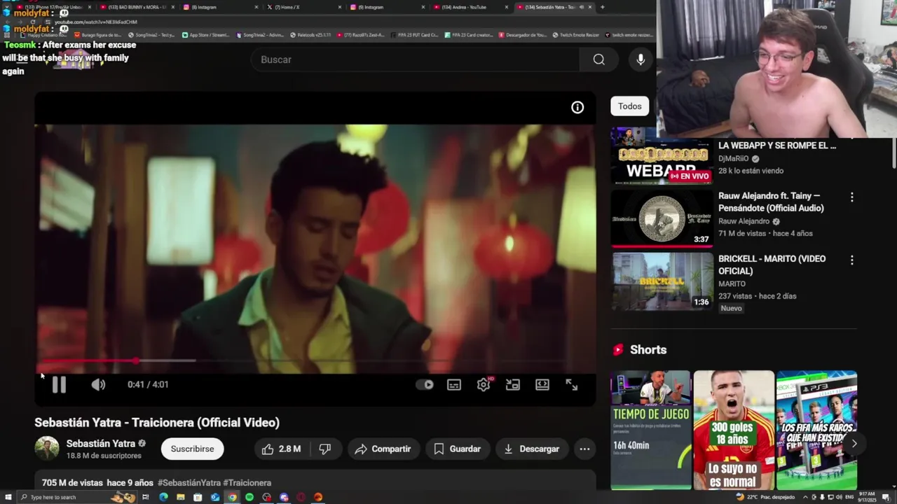
Task: Dislike the video with thumbs down
Action: click(x=325, y=449)
